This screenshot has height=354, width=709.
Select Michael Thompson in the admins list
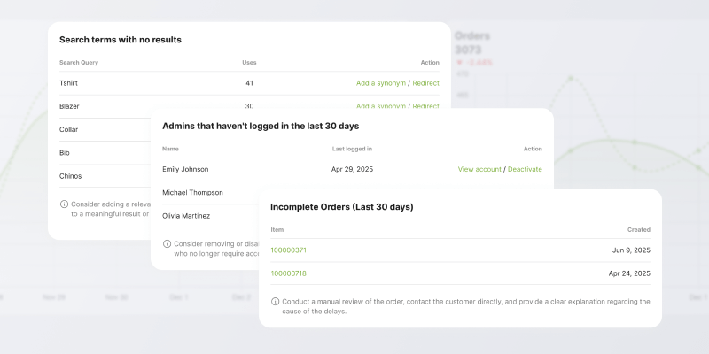[192, 192]
